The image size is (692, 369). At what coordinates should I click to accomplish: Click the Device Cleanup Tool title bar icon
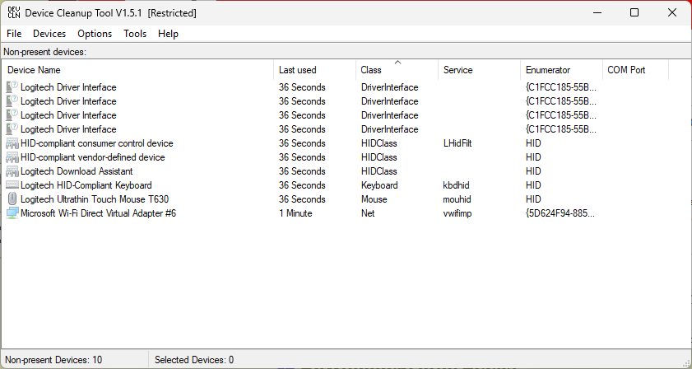point(13,12)
